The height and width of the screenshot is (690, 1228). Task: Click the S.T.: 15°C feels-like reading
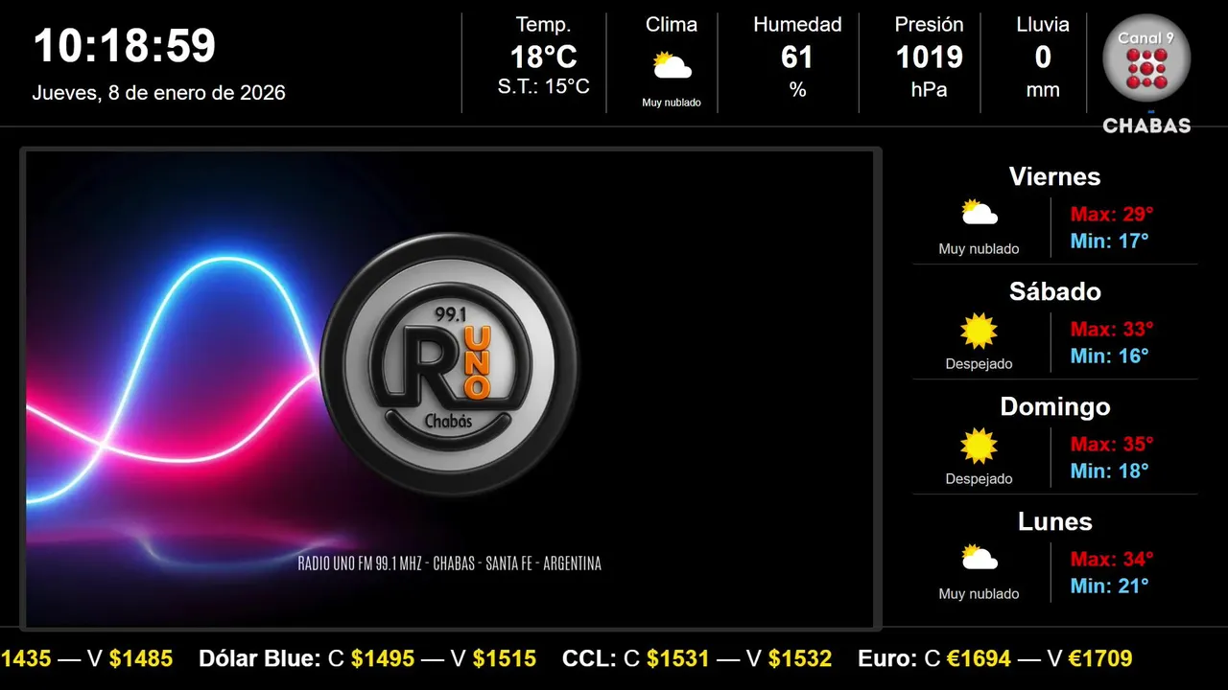pos(543,86)
